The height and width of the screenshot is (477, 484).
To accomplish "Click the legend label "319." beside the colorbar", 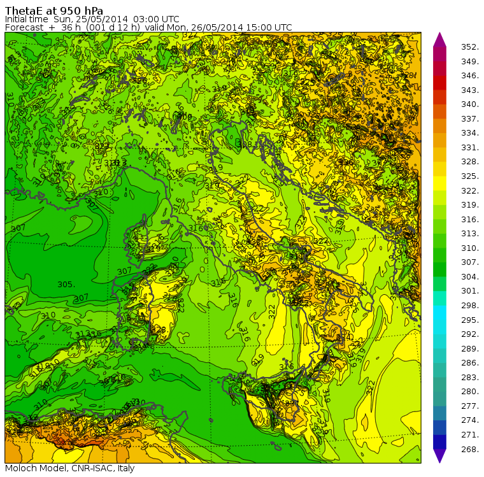I will (470, 205).
